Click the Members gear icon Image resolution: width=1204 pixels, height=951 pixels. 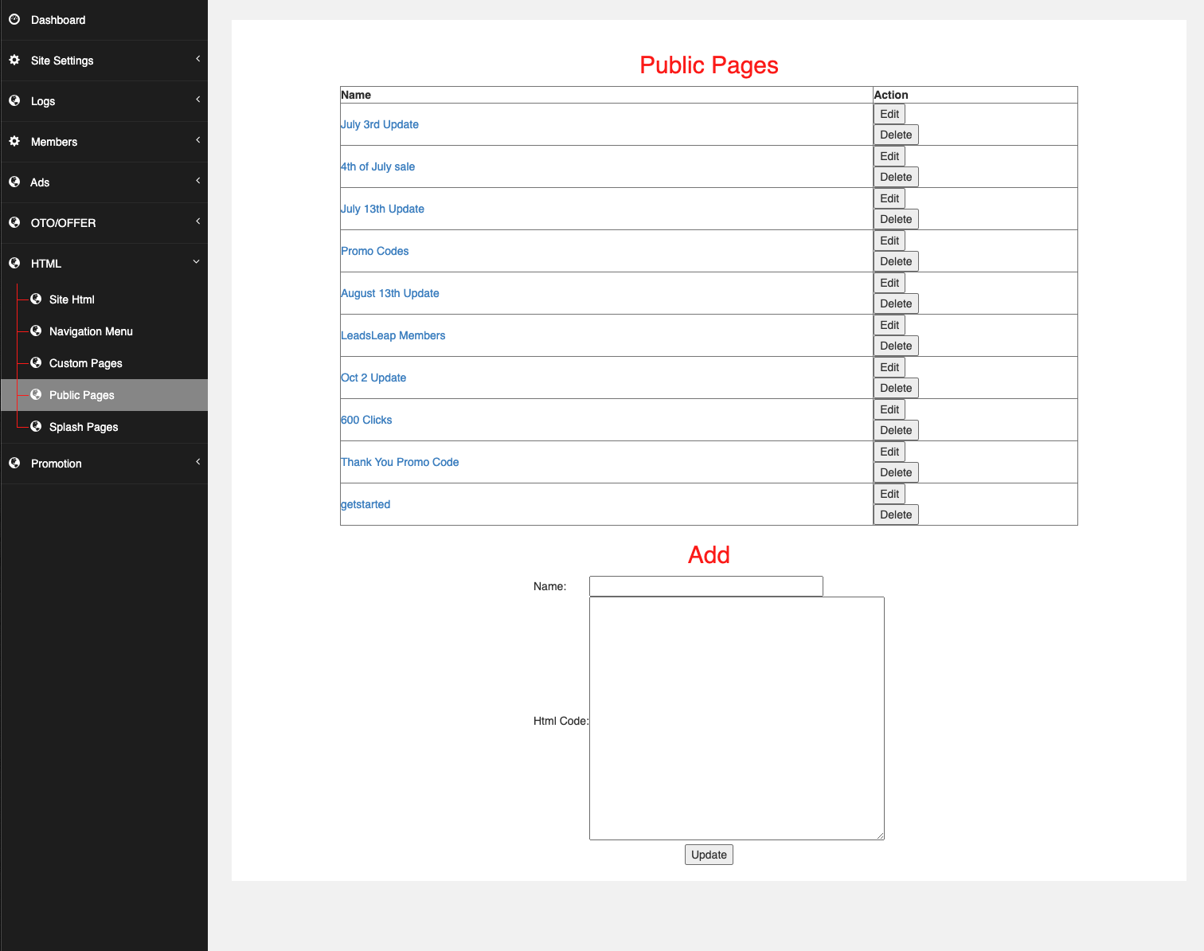tap(14, 141)
